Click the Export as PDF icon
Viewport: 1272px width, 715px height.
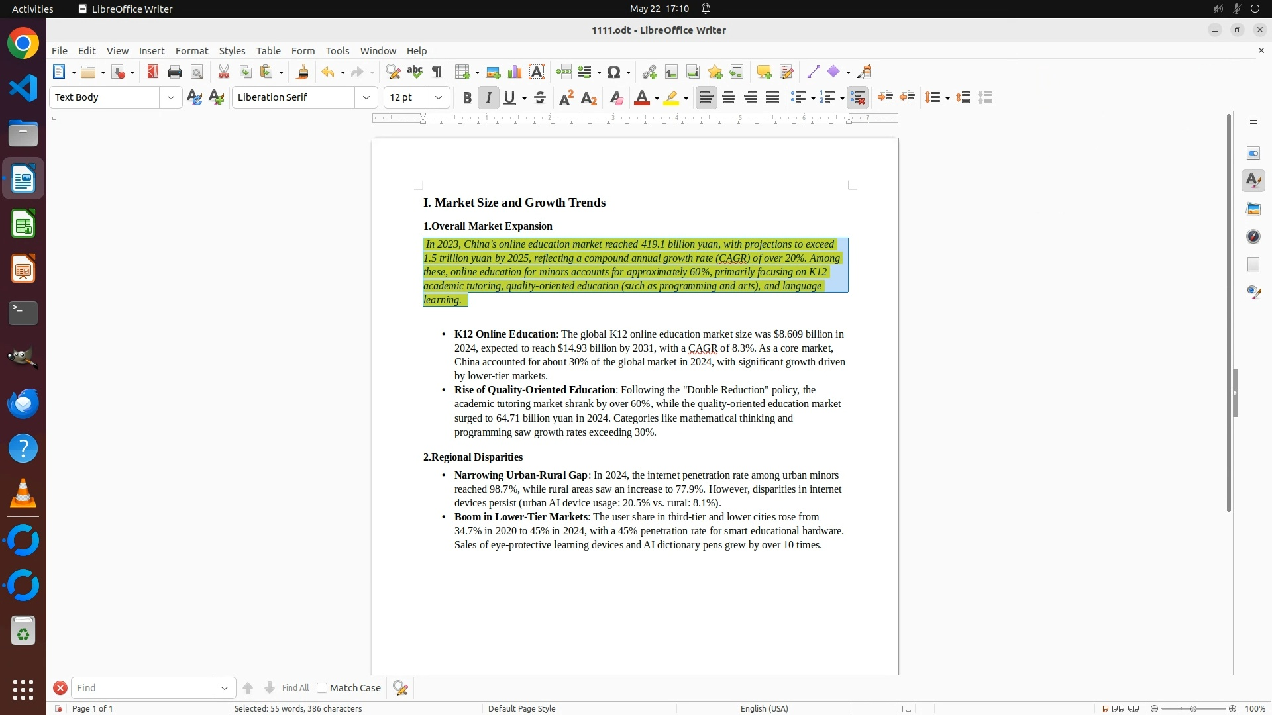(153, 72)
